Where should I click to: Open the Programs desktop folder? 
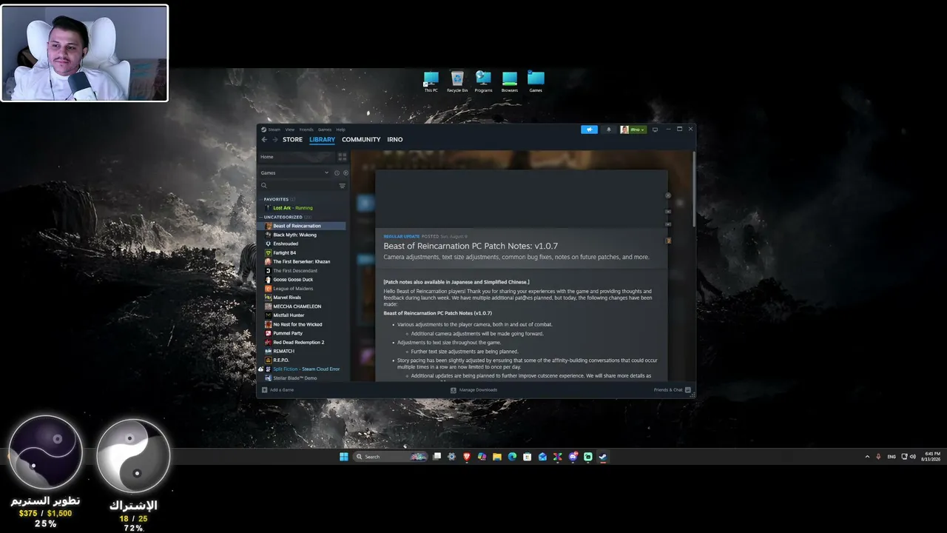pos(483,81)
